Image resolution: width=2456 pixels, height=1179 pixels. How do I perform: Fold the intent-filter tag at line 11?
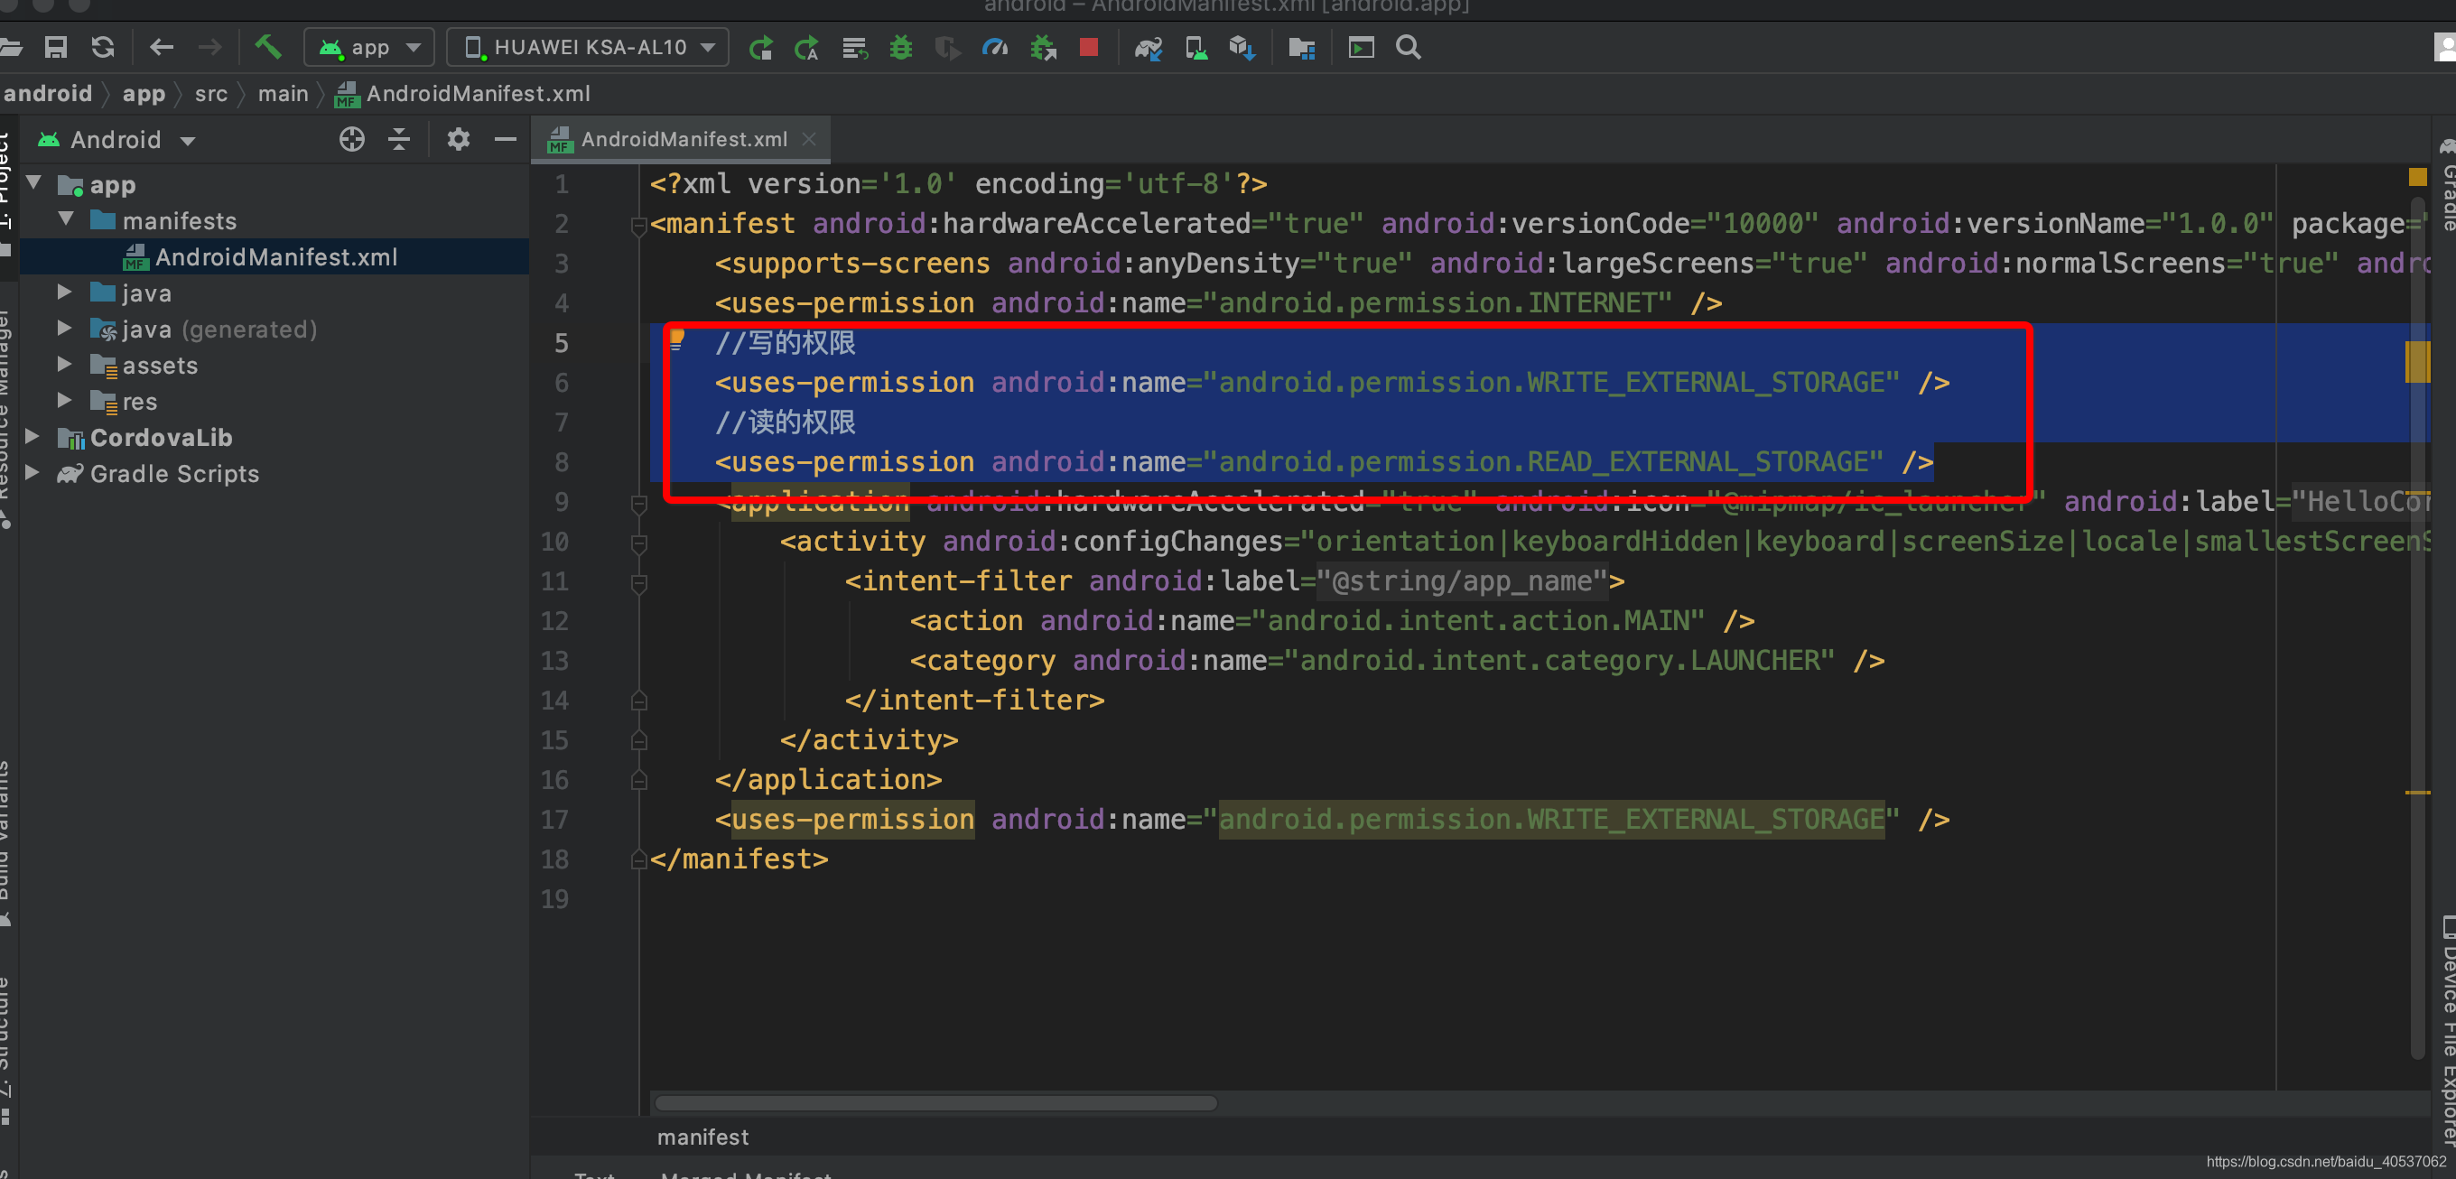click(x=638, y=582)
